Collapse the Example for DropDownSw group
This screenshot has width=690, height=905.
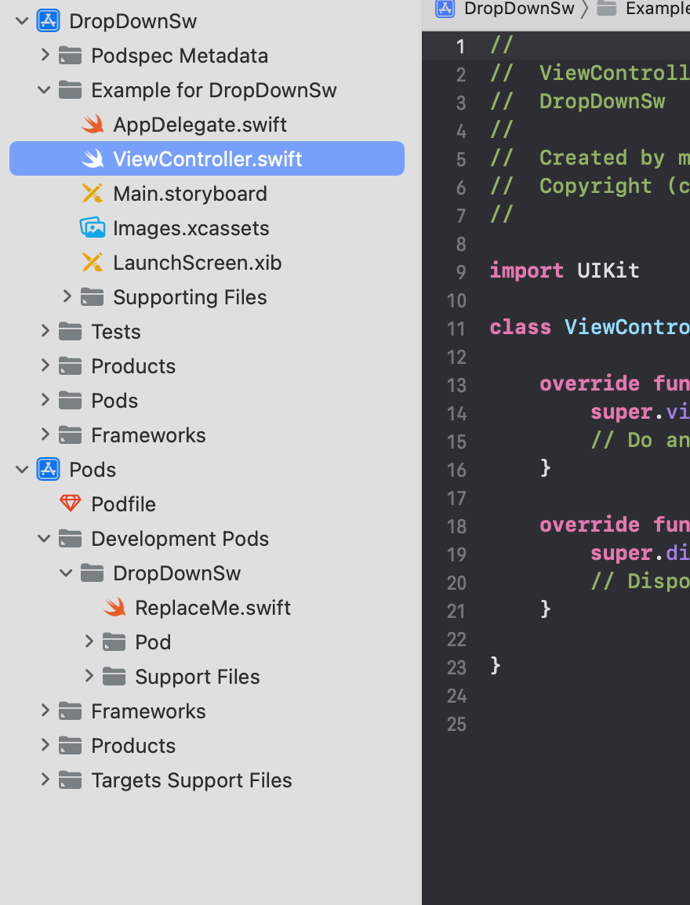pos(44,90)
